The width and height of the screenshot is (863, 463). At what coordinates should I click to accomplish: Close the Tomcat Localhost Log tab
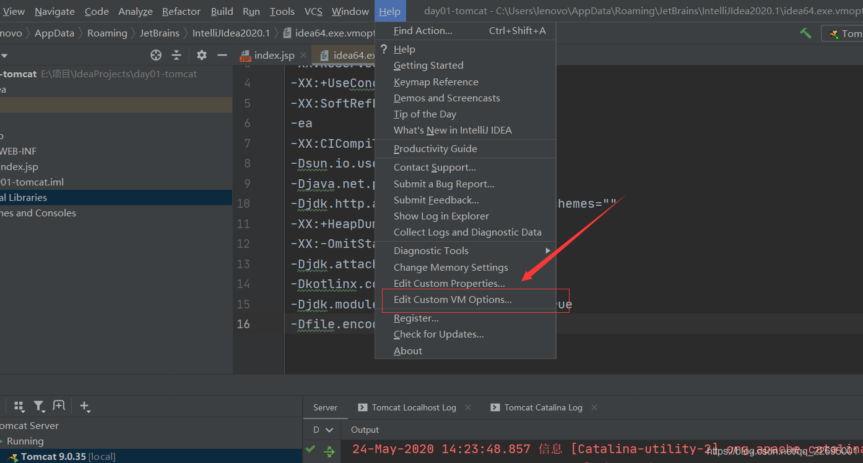point(468,407)
